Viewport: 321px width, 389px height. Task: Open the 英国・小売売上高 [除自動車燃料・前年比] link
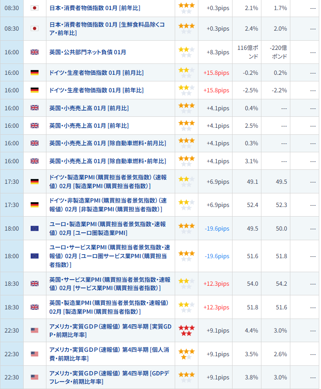click(x=108, y=161)
